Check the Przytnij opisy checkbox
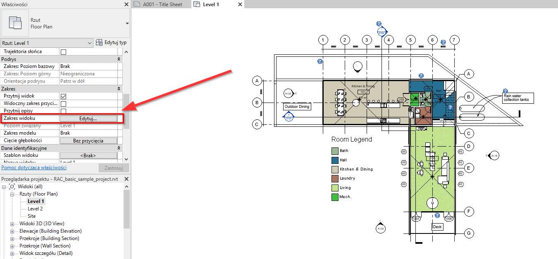 tap(63, 110)
